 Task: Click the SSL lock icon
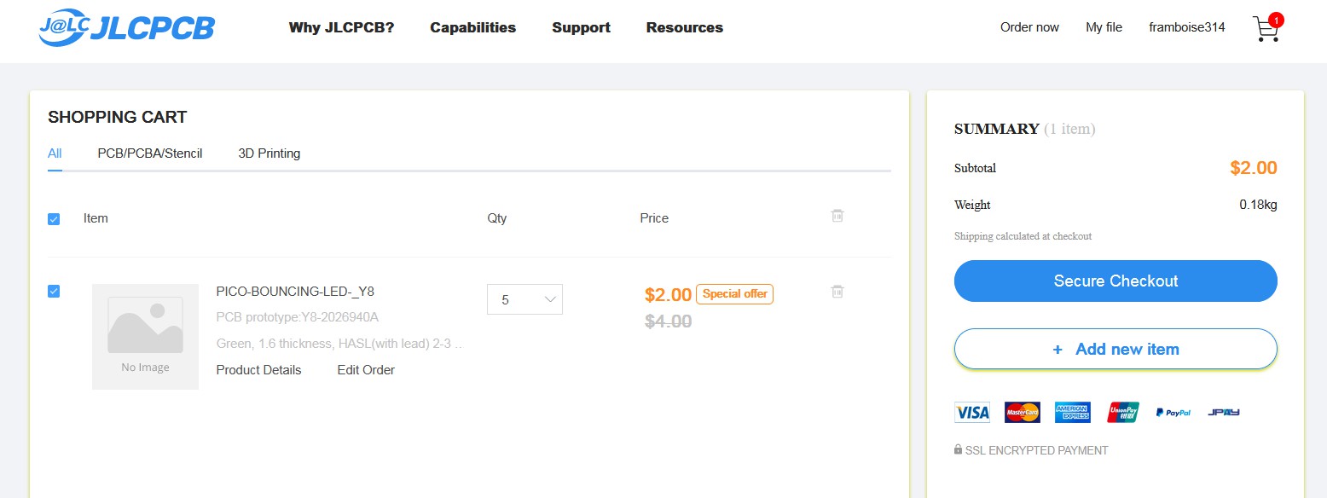[x=959, y=449]
